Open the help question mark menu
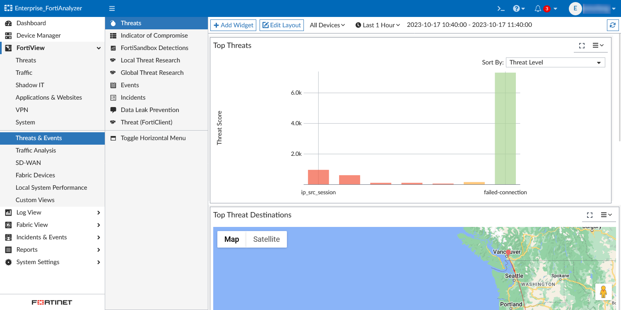Screen dimensions: 621x310 point(519,8)
